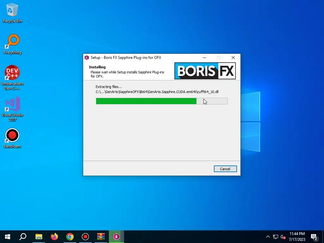The height and width of the screenshot is (243, 324).
Task: Cancel the Sapphire plug-ins installation
Action: [225, 169]
